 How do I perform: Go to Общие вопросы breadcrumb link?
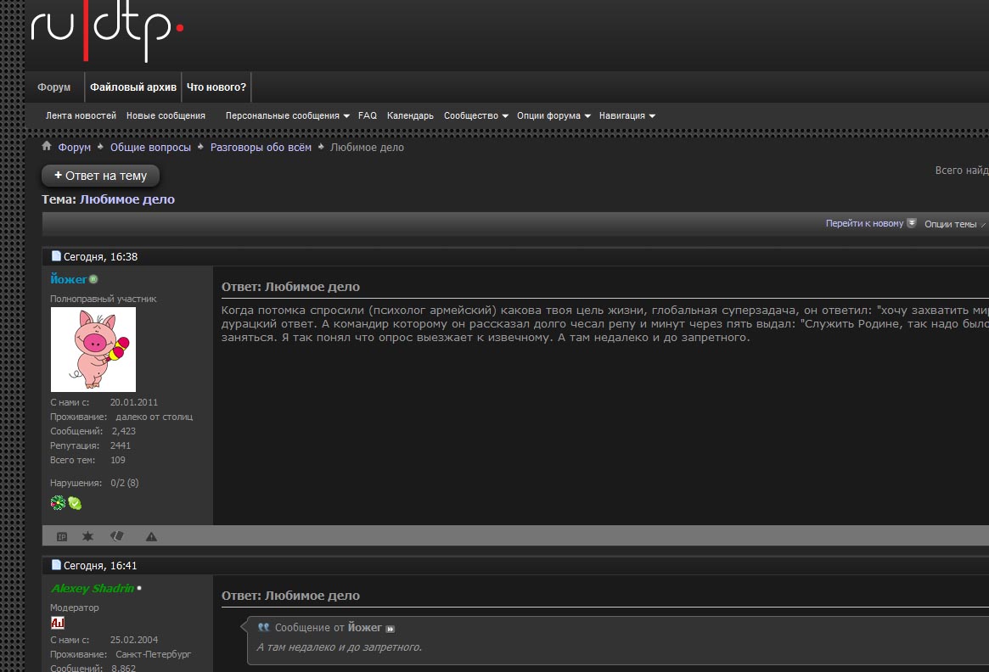[x=150, y=148]
